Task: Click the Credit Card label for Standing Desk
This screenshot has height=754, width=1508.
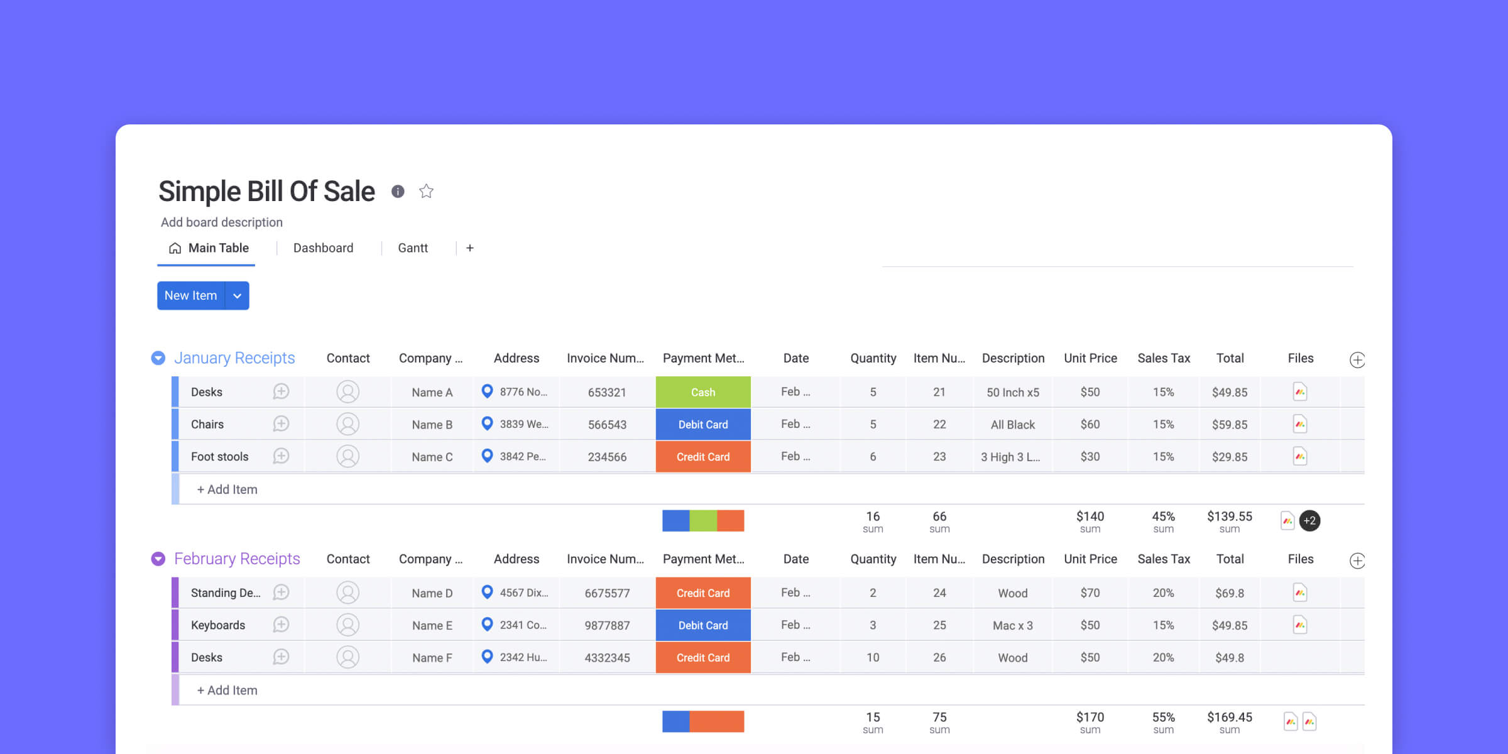Action: tap(702, 593)
